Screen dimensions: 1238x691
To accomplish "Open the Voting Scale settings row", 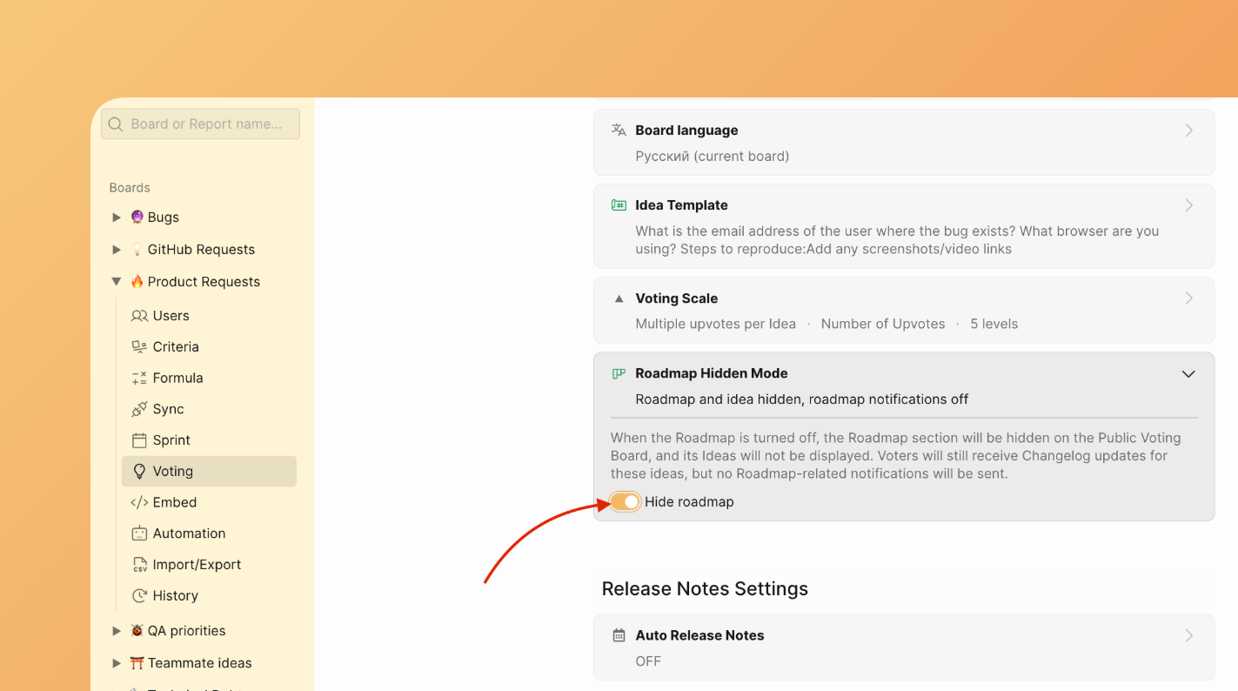I will [904, 310].
